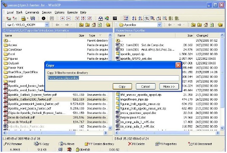
Task: Click remote panel forward arrow
Action: click(179, 25)
